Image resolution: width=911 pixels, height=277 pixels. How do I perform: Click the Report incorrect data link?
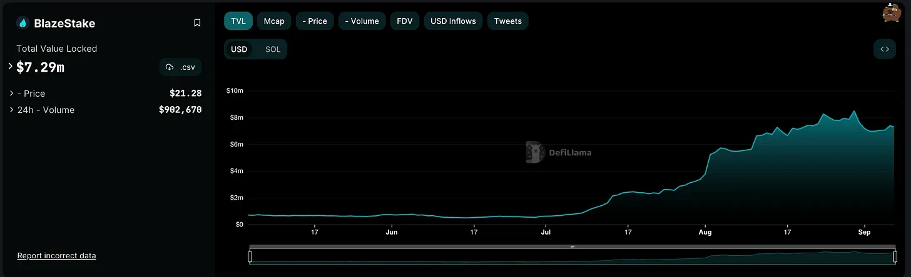56,256
